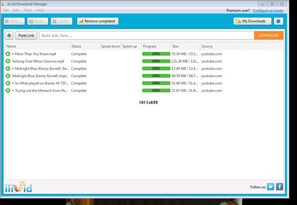Open Configure accounts link
The height and width of the screenshot is (205, 297).
268,11
